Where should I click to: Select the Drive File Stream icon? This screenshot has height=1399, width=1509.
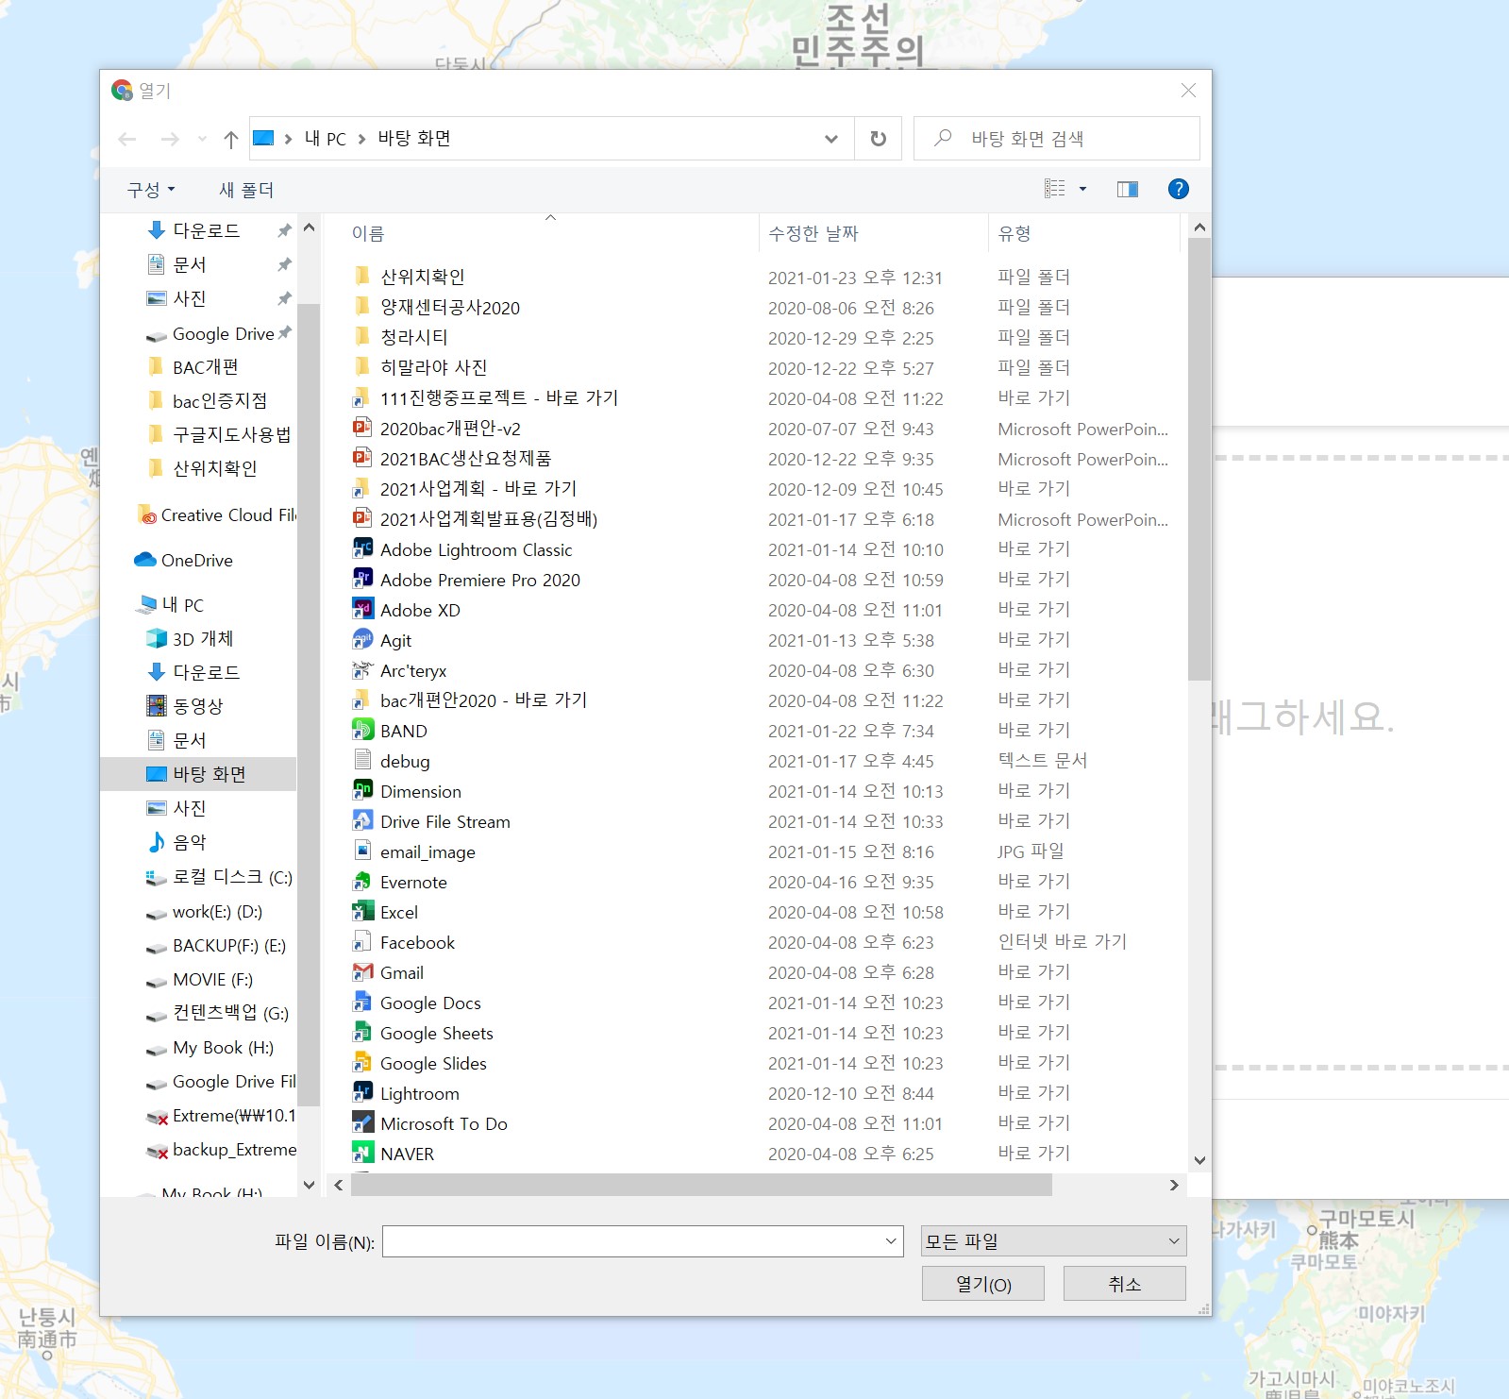pos(362,821)
